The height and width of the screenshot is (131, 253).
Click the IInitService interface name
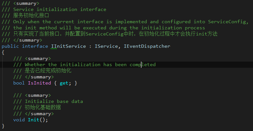pos(69,46)
